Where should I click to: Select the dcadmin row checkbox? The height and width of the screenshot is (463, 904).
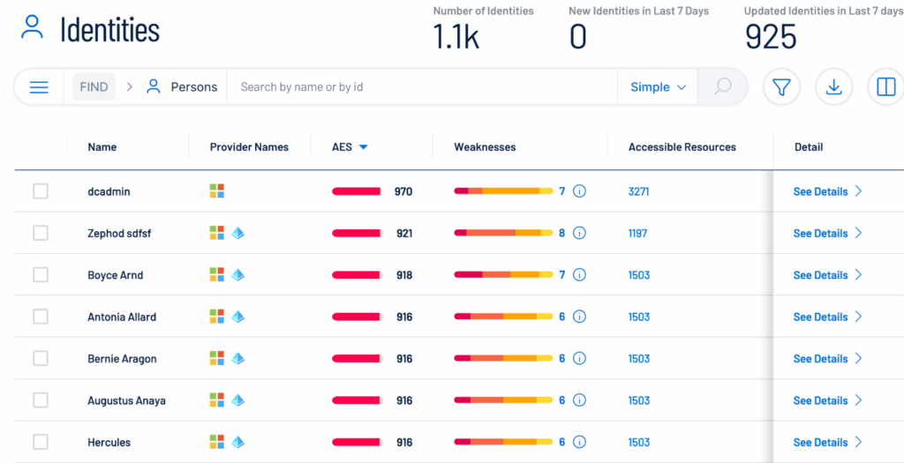click(41, 191)
